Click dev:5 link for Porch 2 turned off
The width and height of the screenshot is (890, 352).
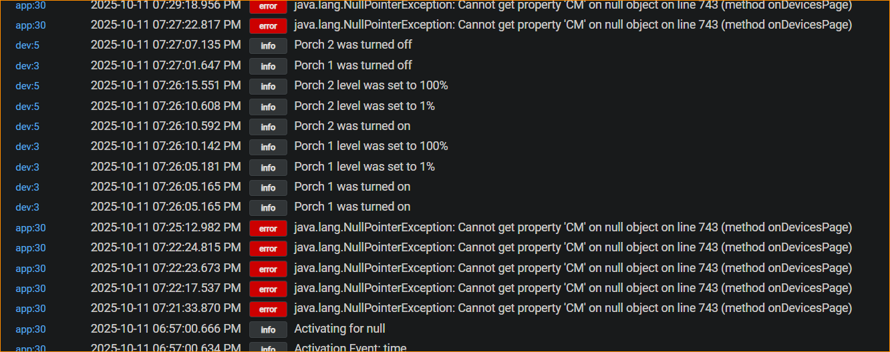[x=27, y=45]
